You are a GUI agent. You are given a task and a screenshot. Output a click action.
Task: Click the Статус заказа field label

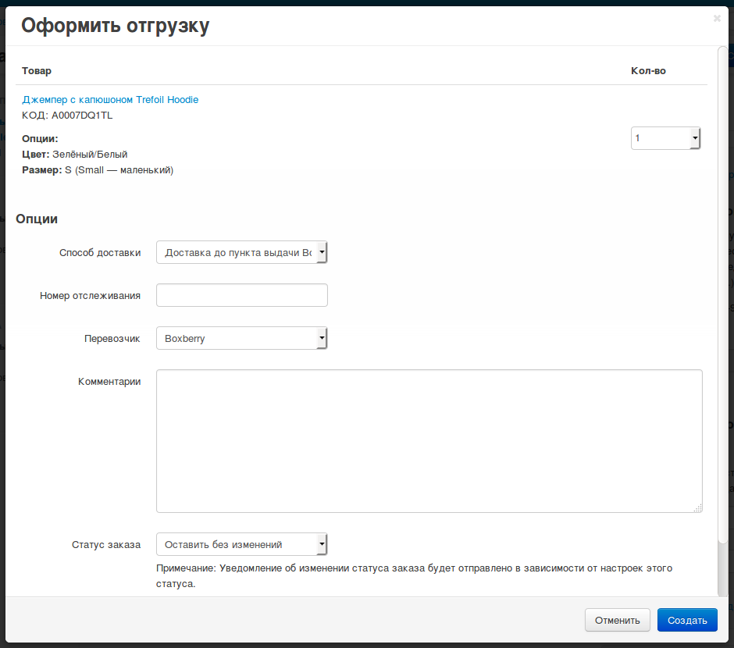[106, 544]
